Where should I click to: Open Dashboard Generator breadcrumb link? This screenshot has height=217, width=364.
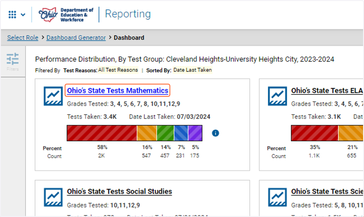pos(76,38)
